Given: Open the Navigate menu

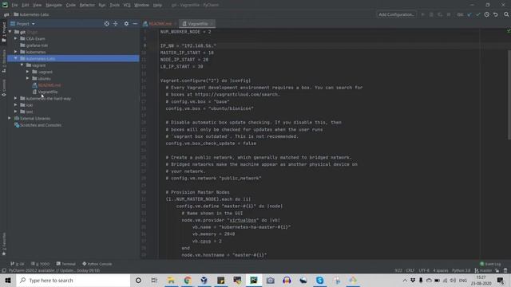Looking at the screenshot, I should click(x=53, y=5).
